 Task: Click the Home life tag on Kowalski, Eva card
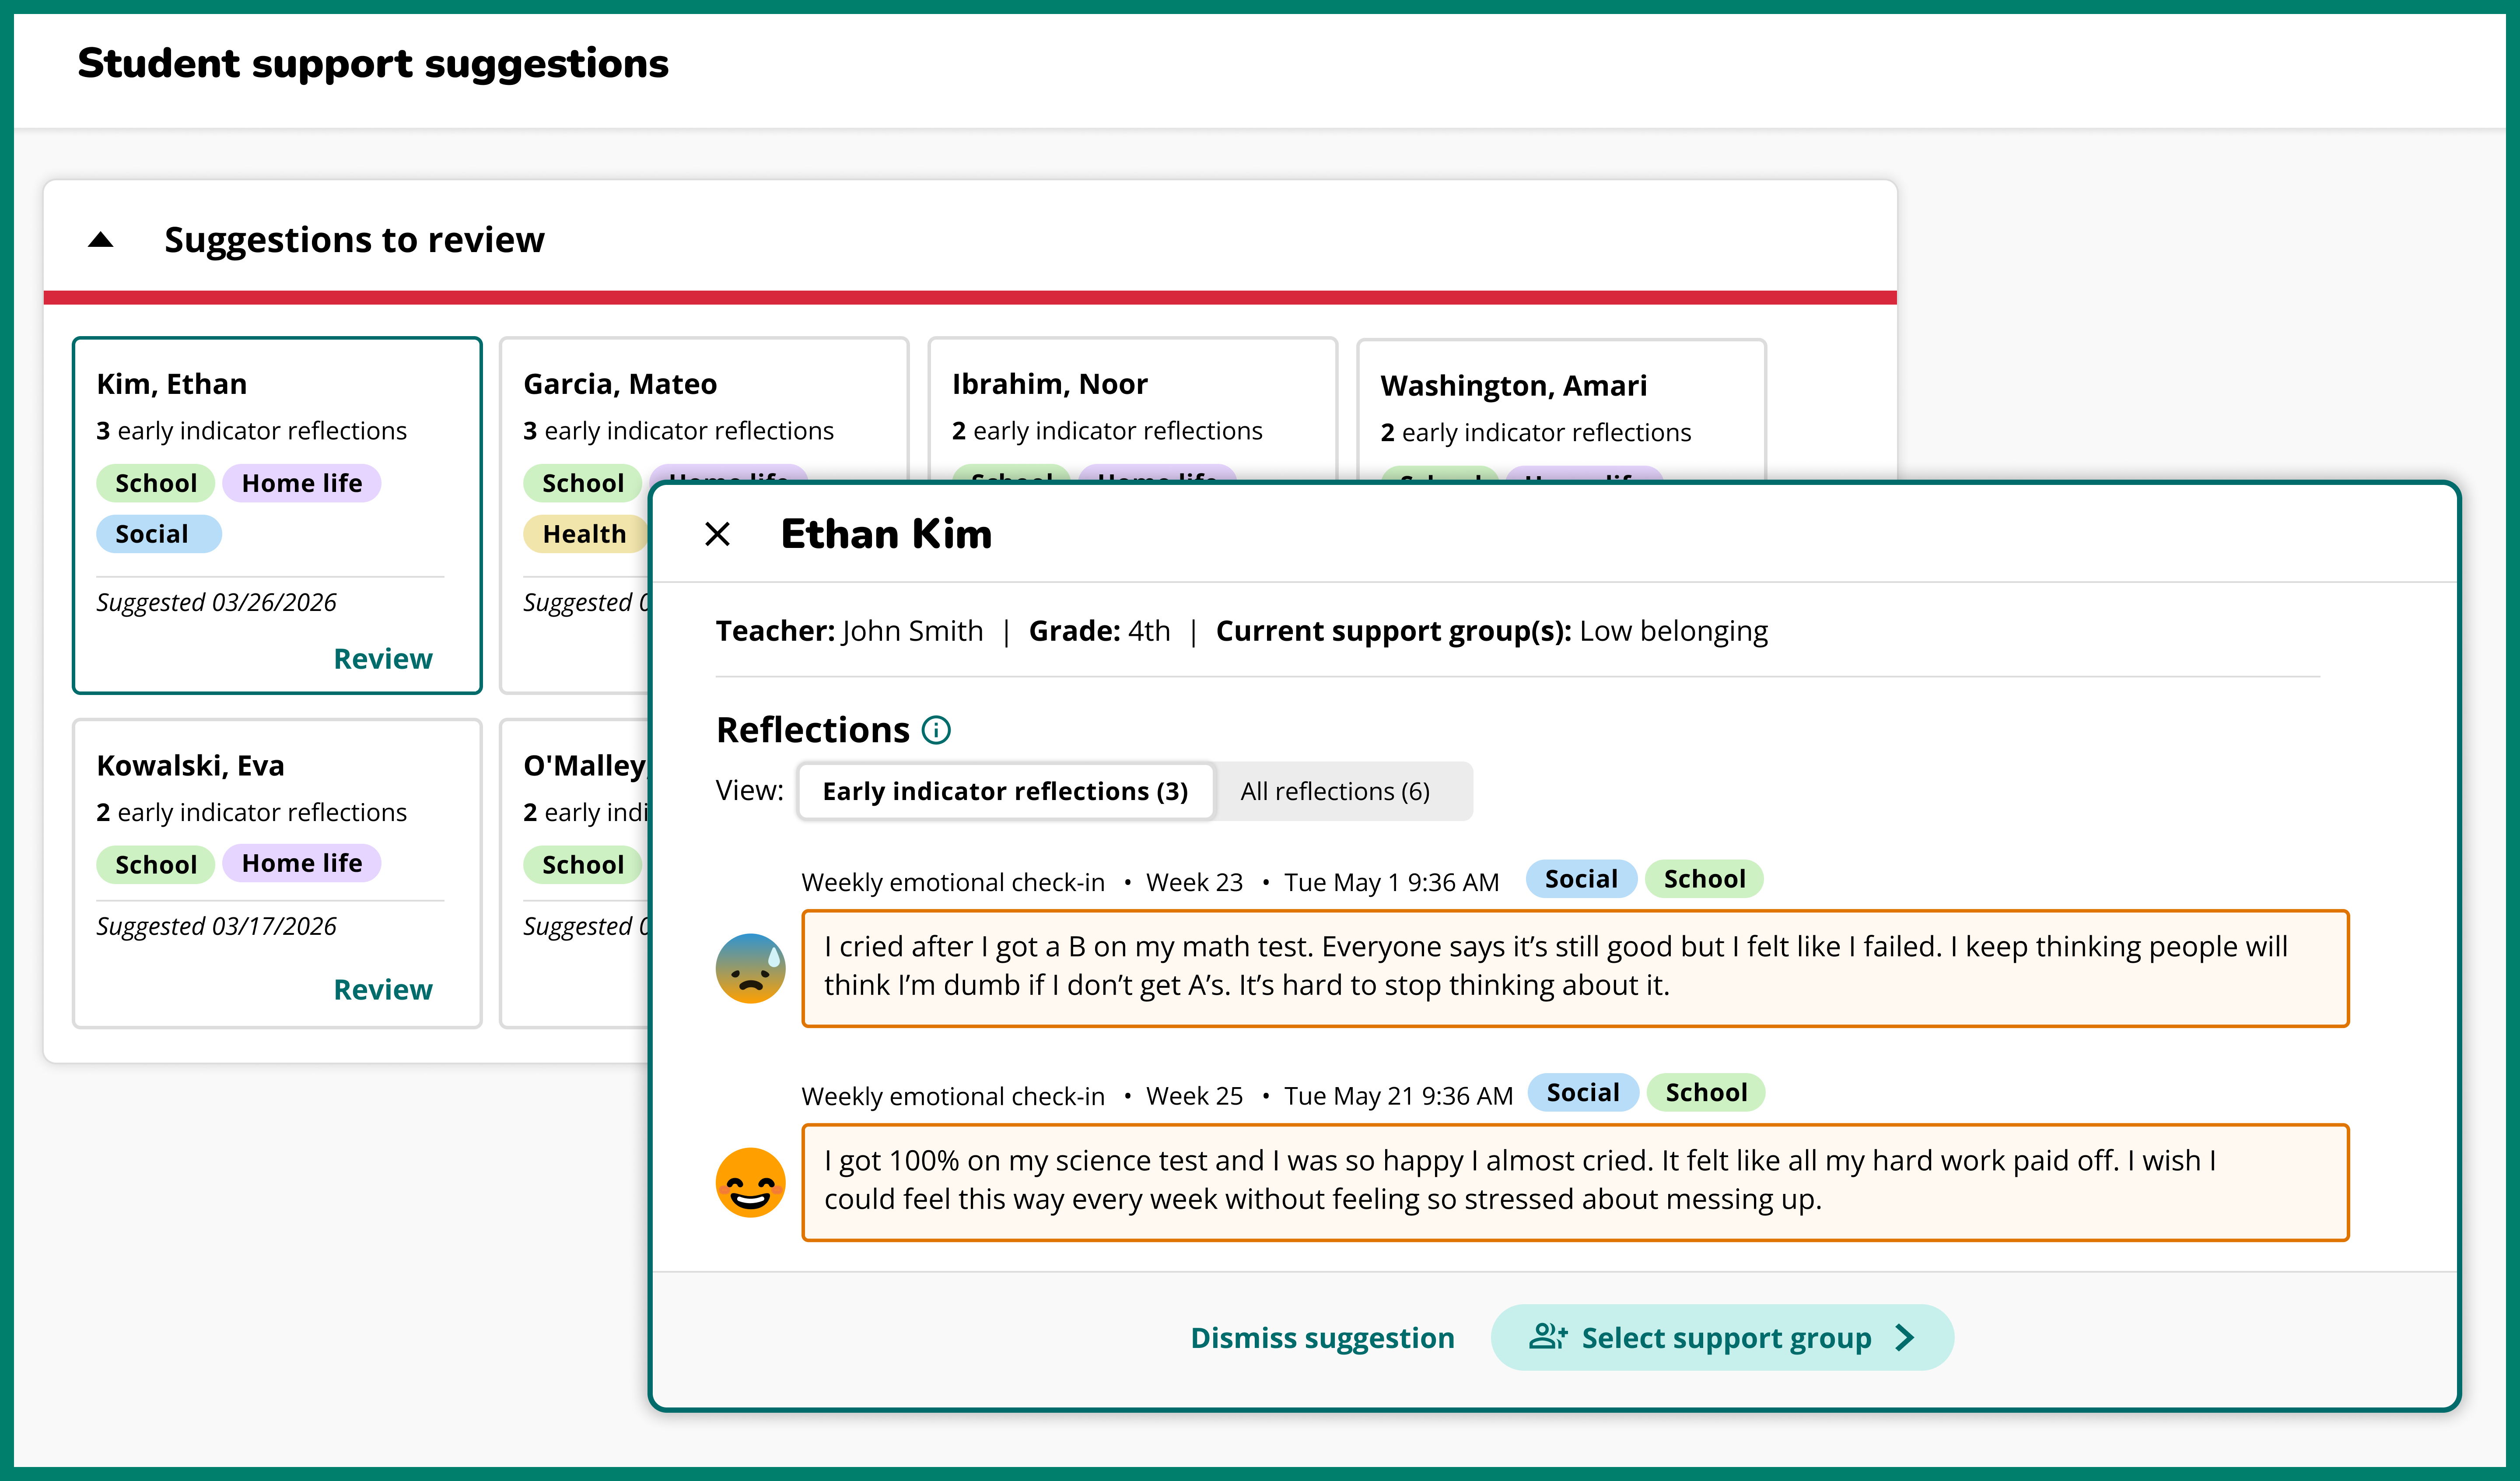click(302, 863)
